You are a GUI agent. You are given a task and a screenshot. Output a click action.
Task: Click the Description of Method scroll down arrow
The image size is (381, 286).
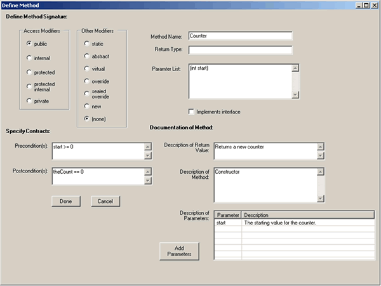(321, 198)
